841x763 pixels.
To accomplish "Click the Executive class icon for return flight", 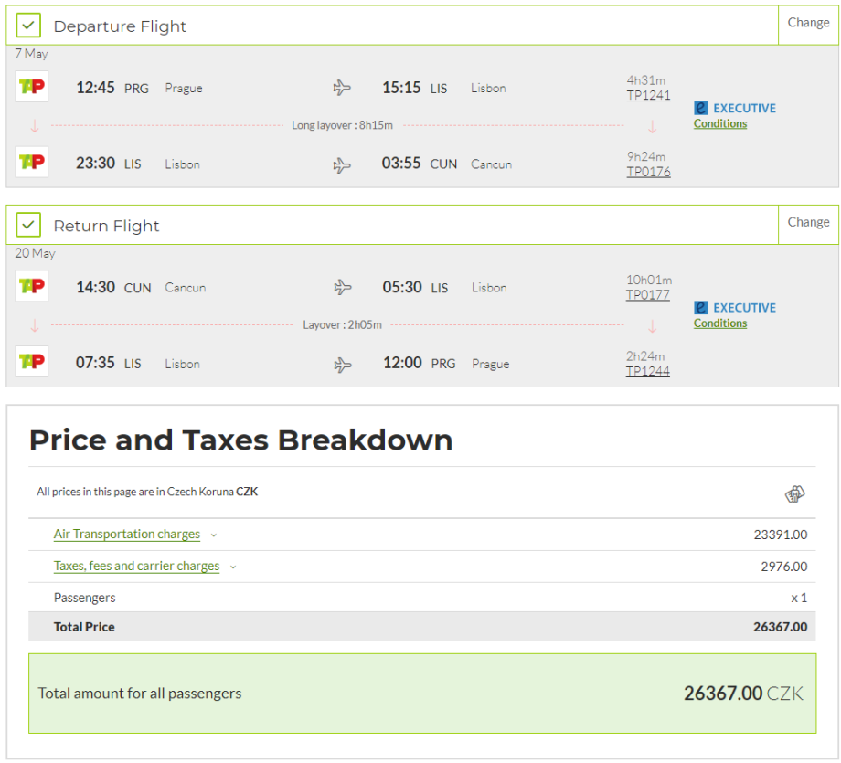I will pos(701,308).
